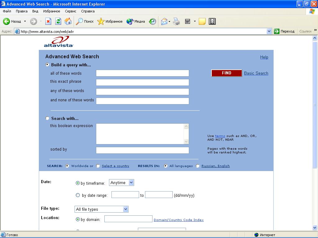The height and width of the screenshot is (238, 318).
Task: Click the Windows flag logo icon
Action: click(312, 11)
